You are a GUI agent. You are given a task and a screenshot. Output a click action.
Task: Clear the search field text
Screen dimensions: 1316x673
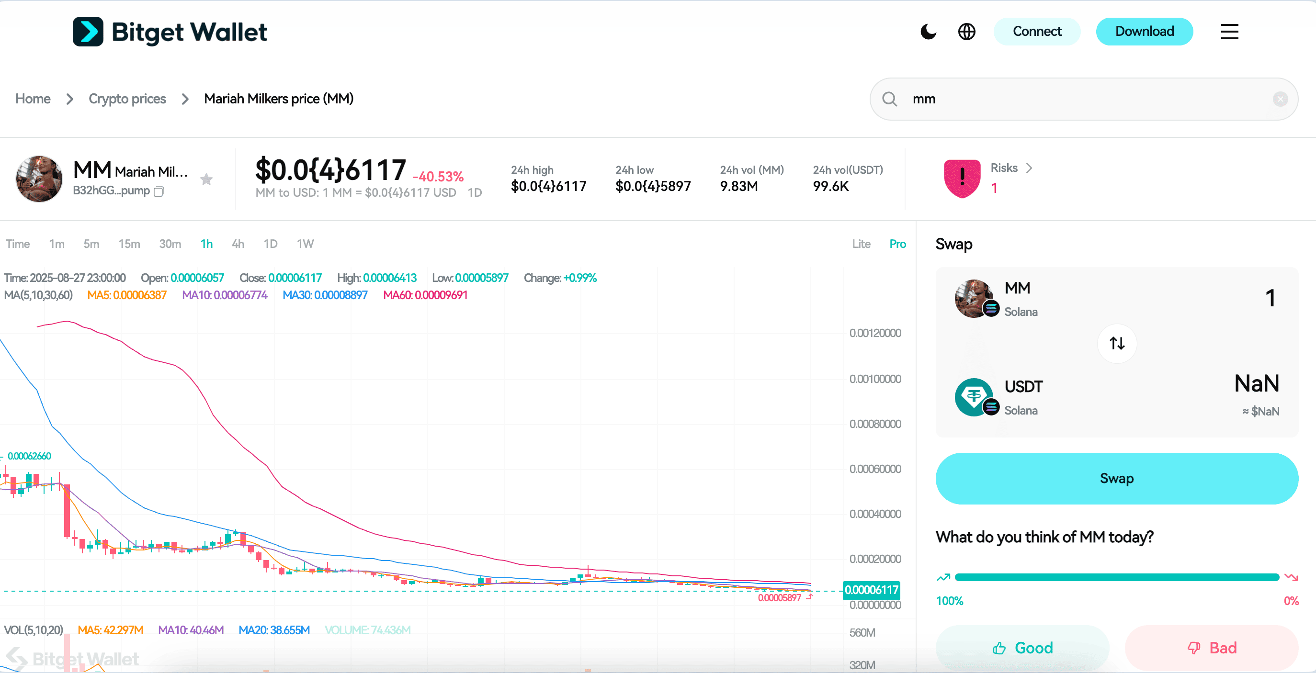click(x=1280, y=99)
